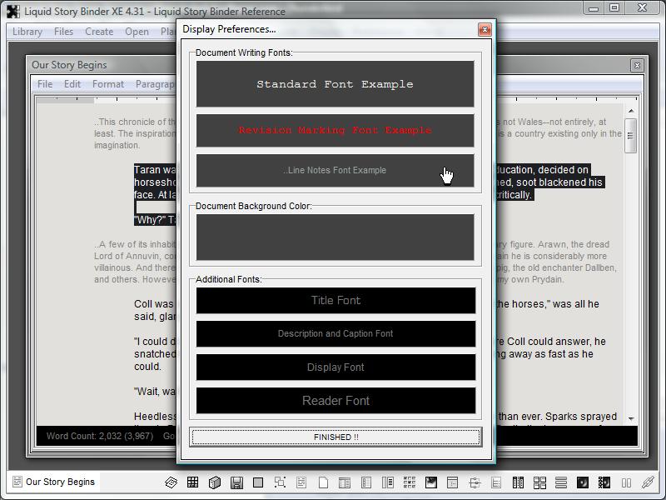This screenshot has width=666, height=500.
Task: Open the document's Format menu
Action: tap(108, 84)
